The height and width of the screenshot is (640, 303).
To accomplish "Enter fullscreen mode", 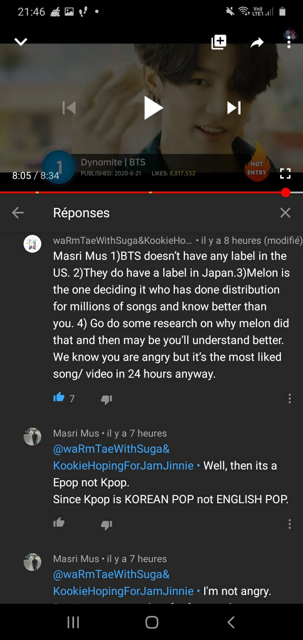I will click(x=285, y=173).
